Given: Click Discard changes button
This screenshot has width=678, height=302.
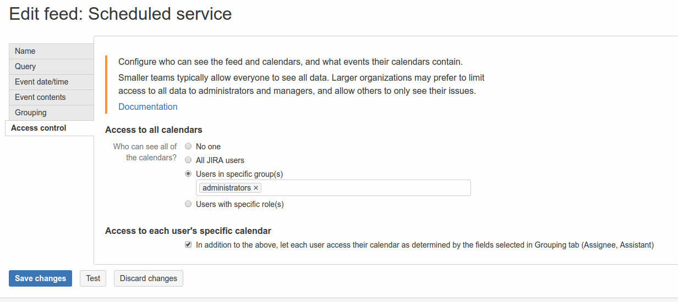Looking at the screenshot, I should (149, 278).
